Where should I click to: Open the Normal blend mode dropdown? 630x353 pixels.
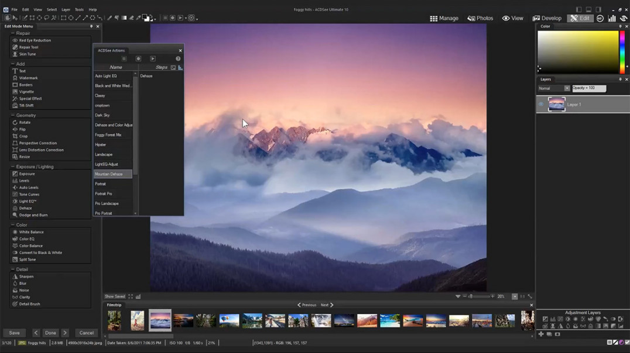click(x=554, y=88)
